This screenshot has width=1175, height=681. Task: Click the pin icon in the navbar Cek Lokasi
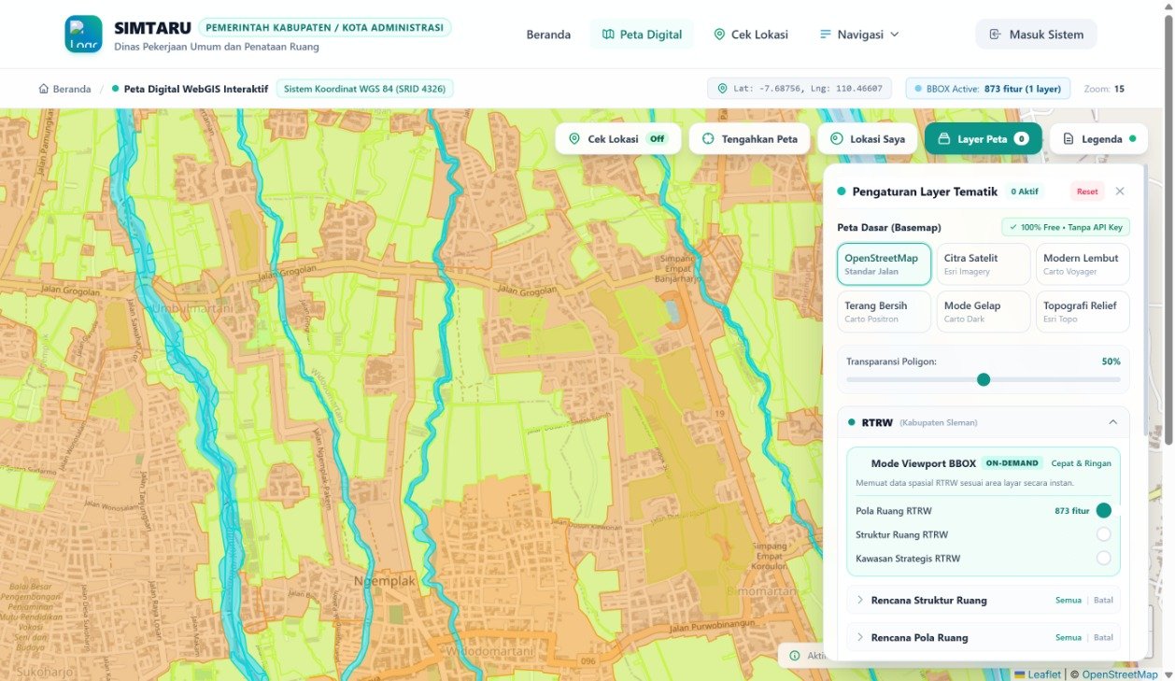pyautogui.click(x=719, y=35)
